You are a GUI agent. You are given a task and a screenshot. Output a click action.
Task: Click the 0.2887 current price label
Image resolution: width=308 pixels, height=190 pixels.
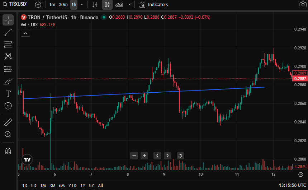[x=300, y=79]
